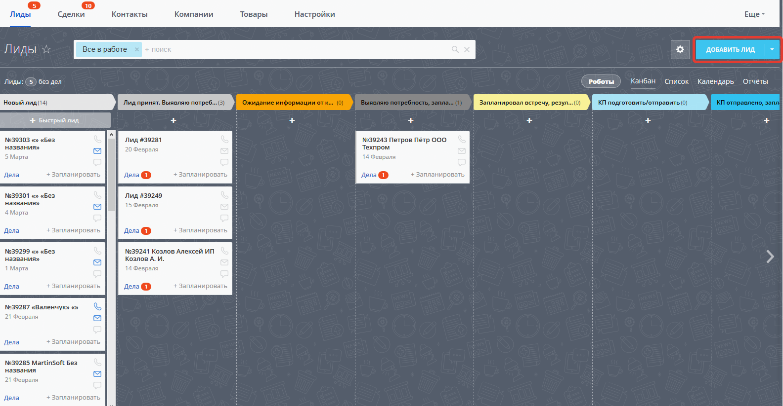
Task: Open the 'Еще' menu dropdown
Action: pos(754,14)
